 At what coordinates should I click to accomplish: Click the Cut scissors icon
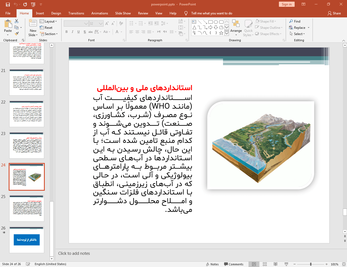[17, 21]
